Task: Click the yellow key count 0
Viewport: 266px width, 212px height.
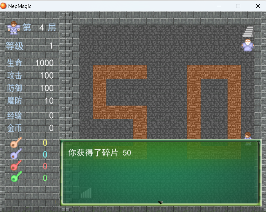Action: [45, 143]
